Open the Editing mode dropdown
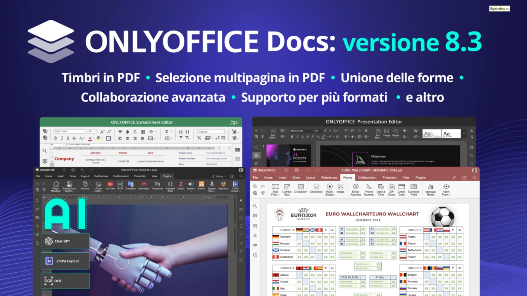This screenshot has width=527, height=296. (219, 176)
